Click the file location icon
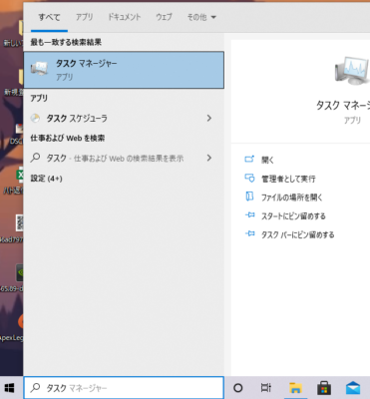 [x=249, y=197]
